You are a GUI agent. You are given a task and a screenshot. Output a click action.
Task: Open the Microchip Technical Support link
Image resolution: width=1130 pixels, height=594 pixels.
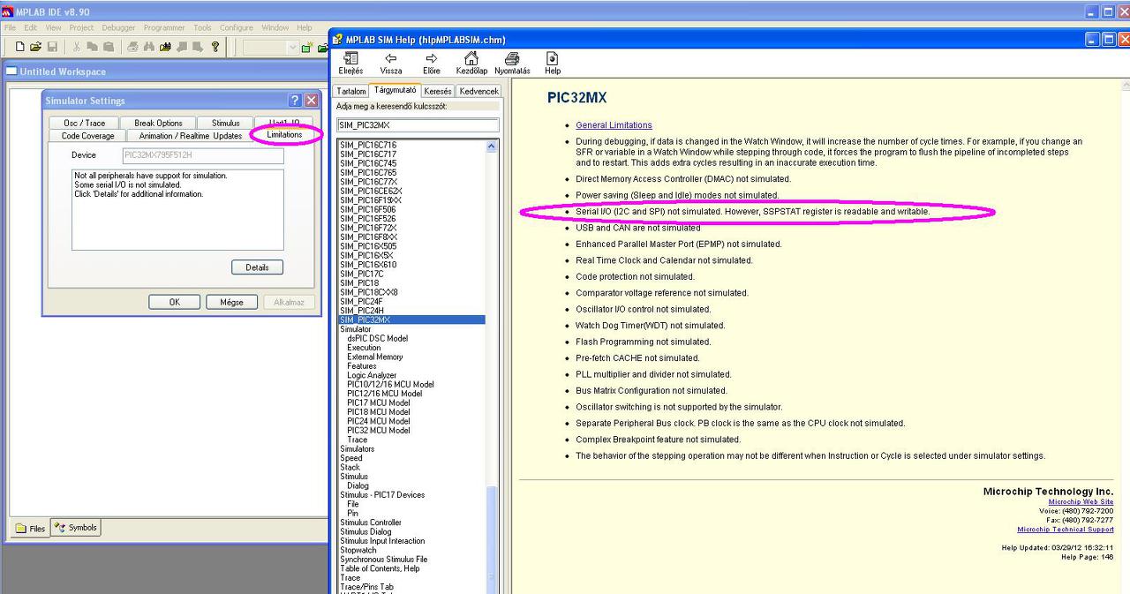[x=1066, y=530]
